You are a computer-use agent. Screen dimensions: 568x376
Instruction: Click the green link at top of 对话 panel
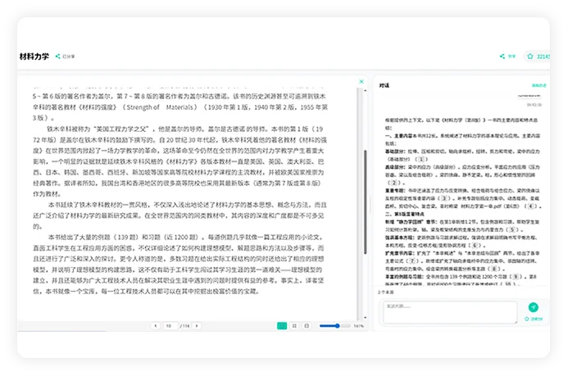[x=538, y=85]
